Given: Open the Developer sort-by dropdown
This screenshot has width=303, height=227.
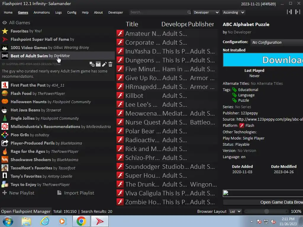Looking at the screenshot, I should pos(206,12).
